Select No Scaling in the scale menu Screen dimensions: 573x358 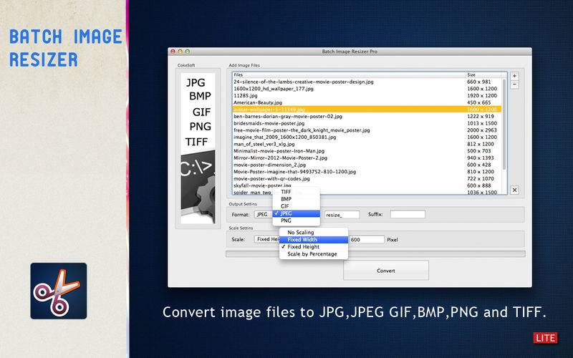[314, 232]
